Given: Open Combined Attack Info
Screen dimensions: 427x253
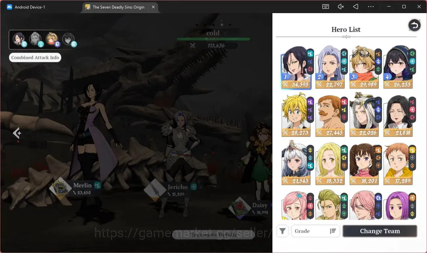Looking at the screenshot, I should pyautogui.click(x=35, y=57).
